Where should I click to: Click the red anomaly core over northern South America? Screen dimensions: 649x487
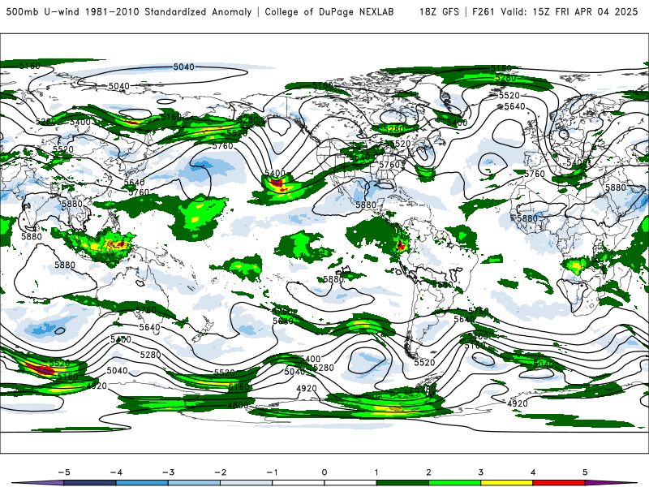(401, 245)
